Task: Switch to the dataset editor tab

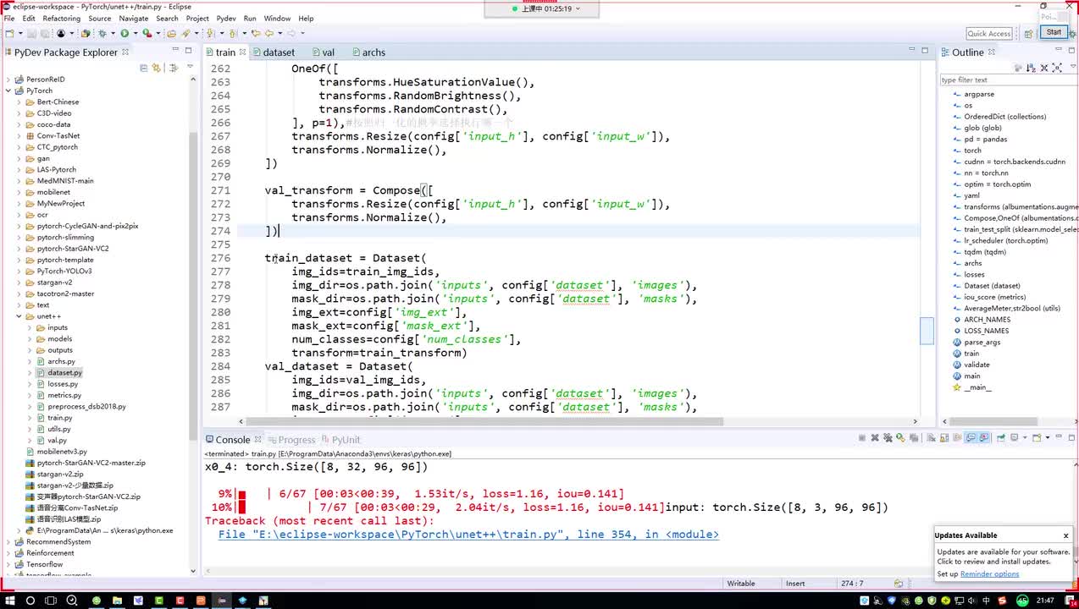Action: (278, 52)
